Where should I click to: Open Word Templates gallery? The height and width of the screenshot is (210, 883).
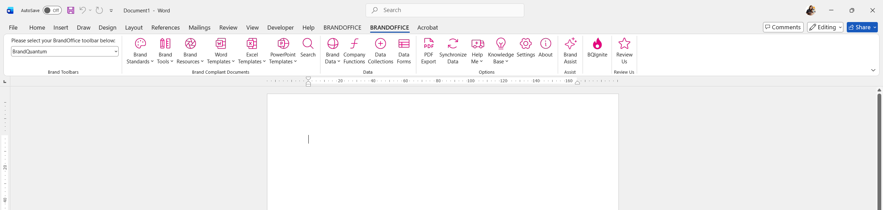pyautogui.click(x=221, y=51)
